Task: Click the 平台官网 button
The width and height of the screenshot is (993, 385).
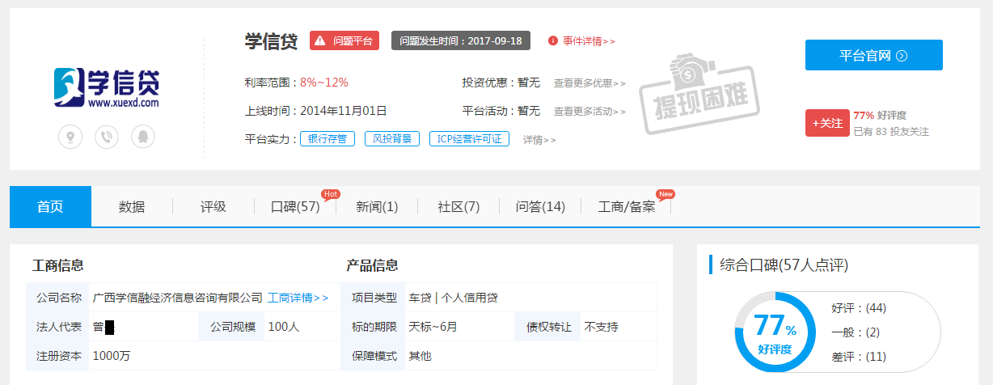Action: click(x=874, y=55)
